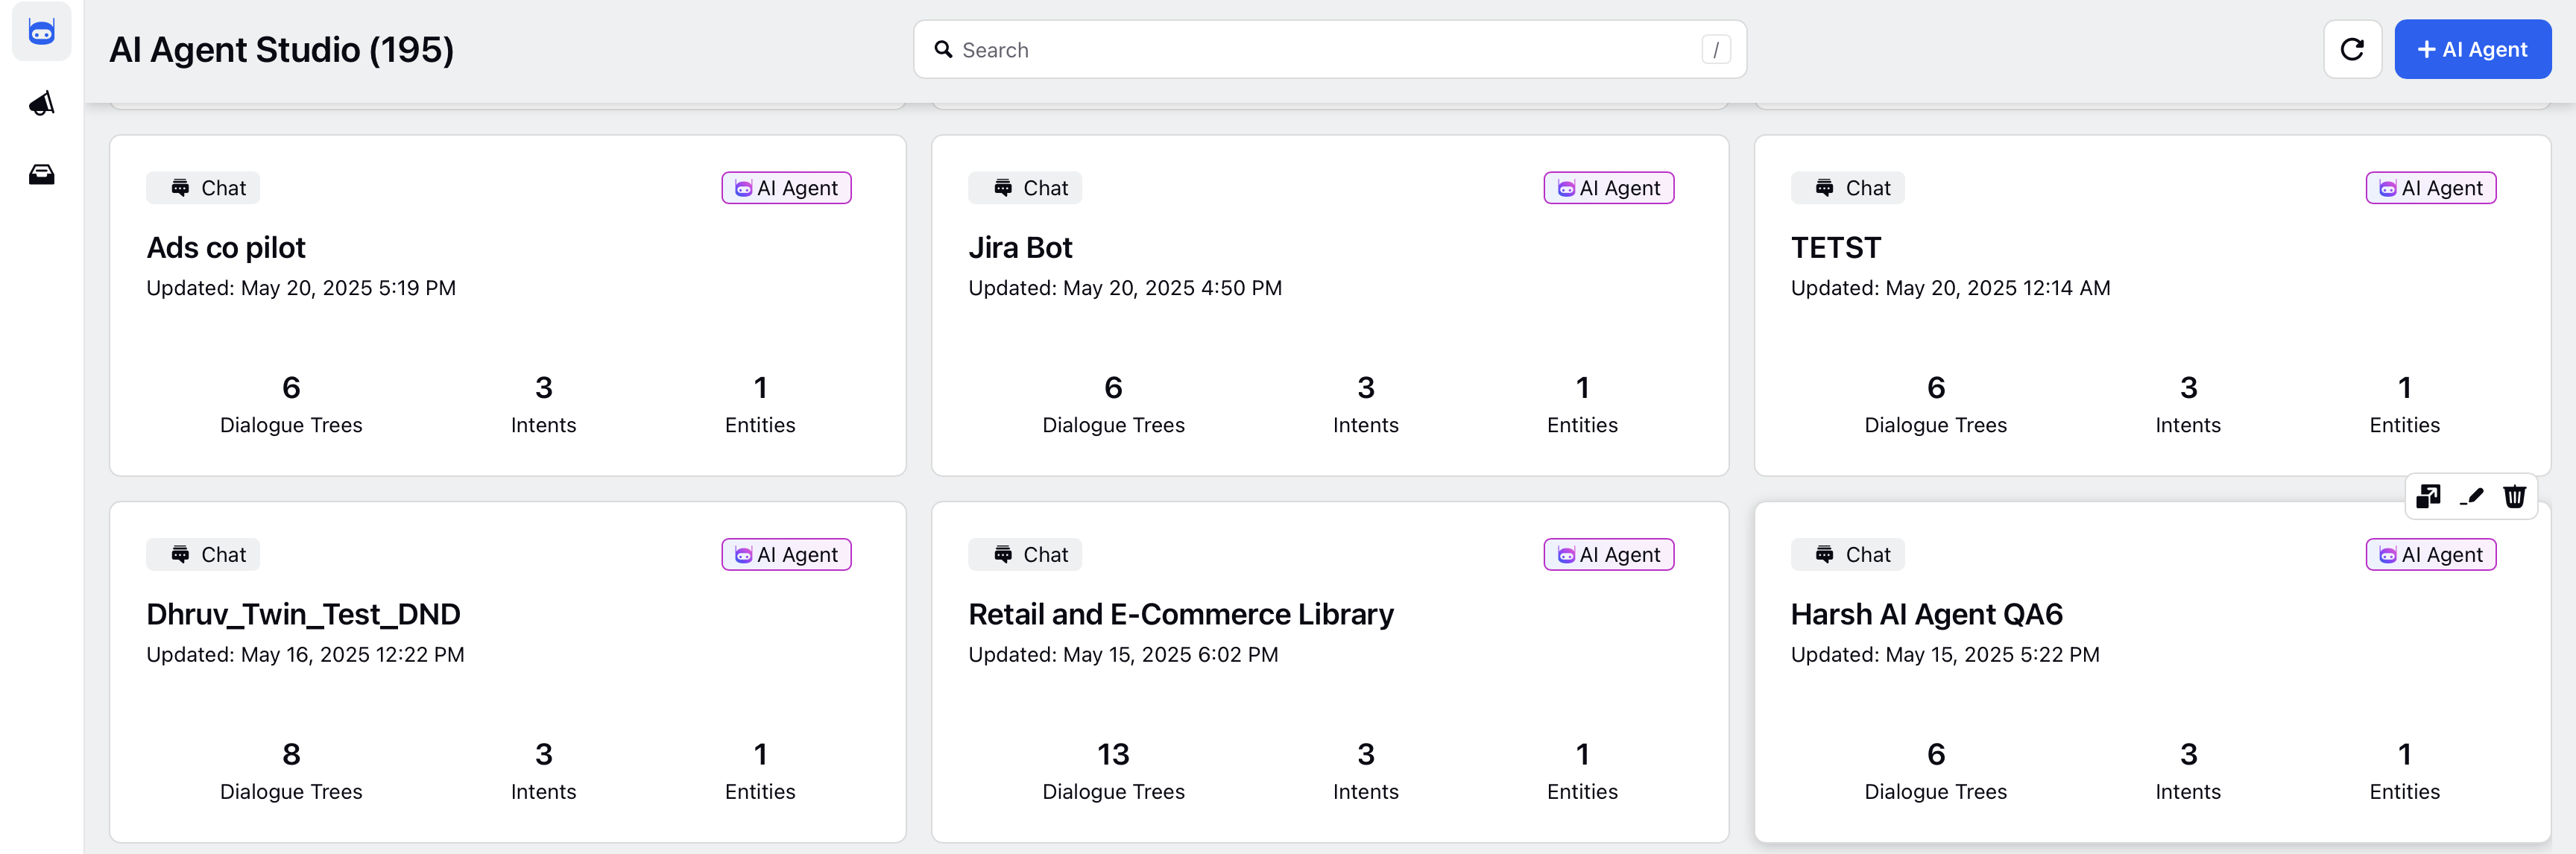
Task: Click Chat channel tag on Harsh AI Agent QA6
Action: click(1847, 555)
